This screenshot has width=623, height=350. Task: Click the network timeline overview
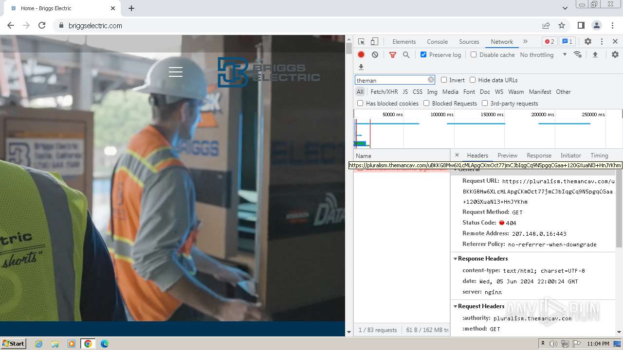[488, 129]
